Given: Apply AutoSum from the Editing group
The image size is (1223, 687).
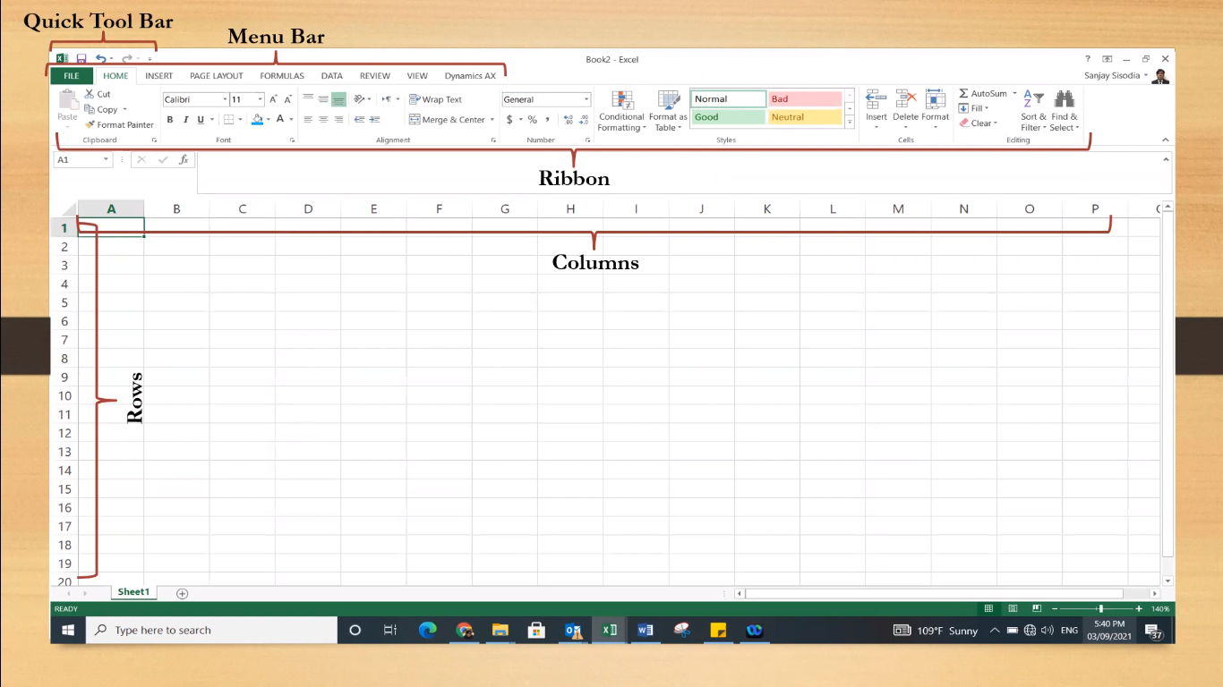Looking at the screenshot, I should tap(982, 93).
